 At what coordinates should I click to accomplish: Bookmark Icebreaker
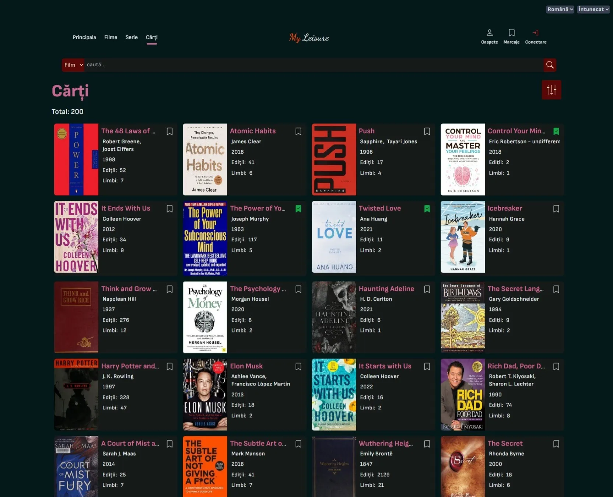point(556,209)
